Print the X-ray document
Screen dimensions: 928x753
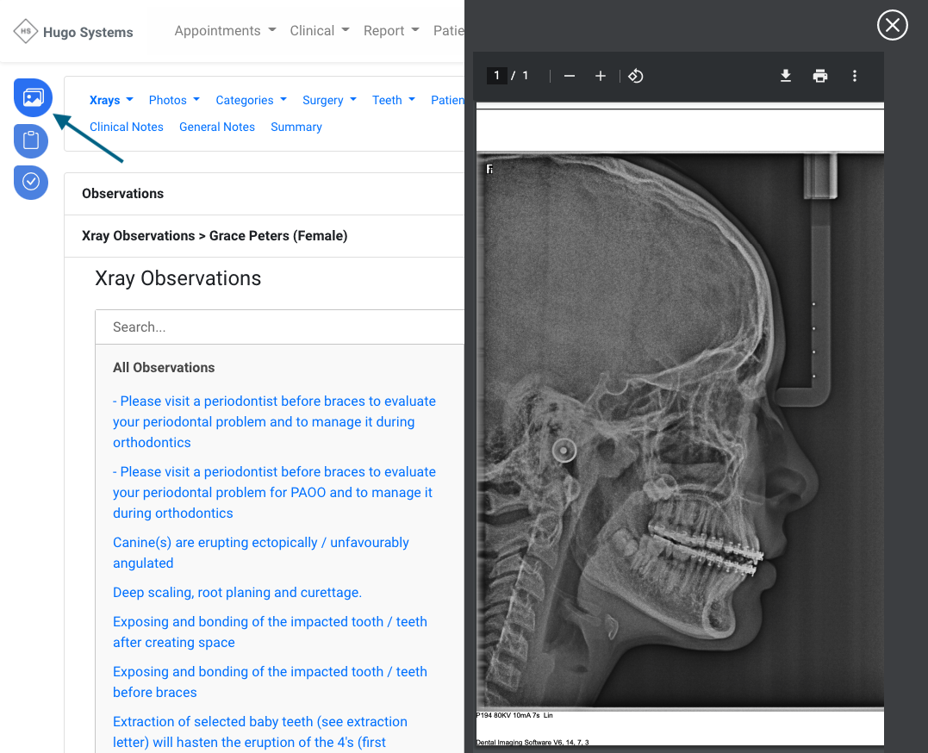pos(820,76)
